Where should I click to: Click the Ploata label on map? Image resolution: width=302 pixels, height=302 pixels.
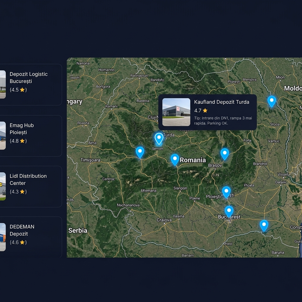pos(249,185)
